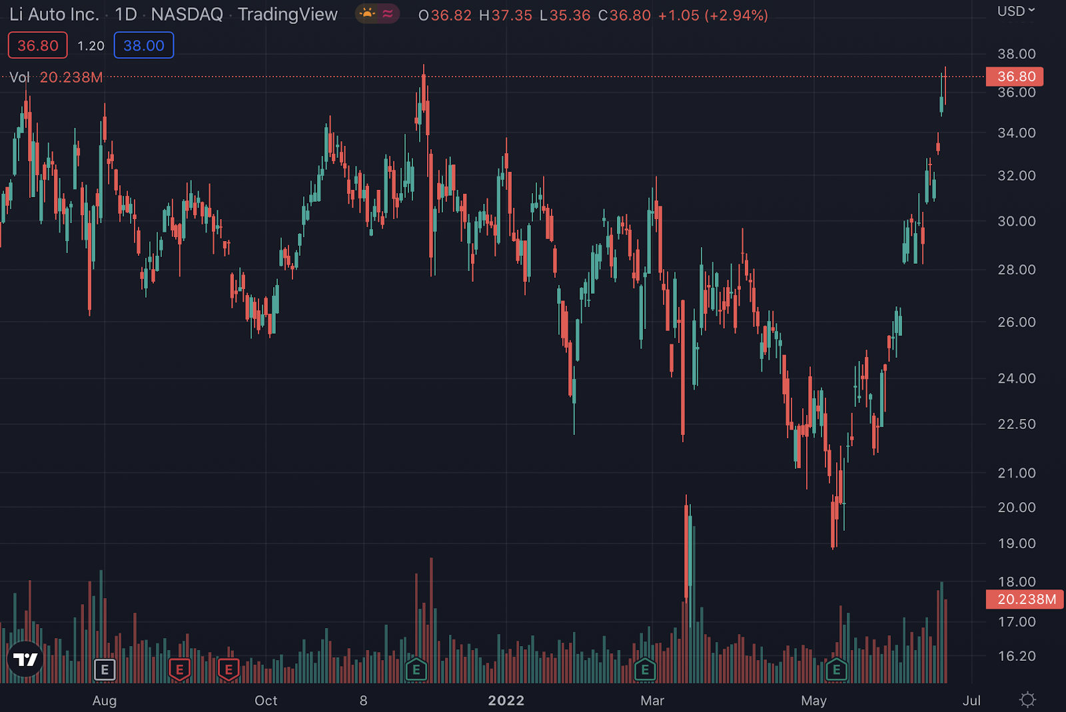Click the 26.00 price axis label
1066x712 pixels.
pos(1017,322)
